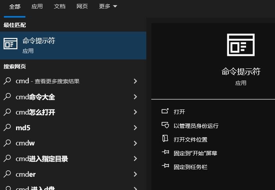The image size is (275, 190).
Task: Click search icon next to cmd进入指定目录
Action: tap(7, 158)
